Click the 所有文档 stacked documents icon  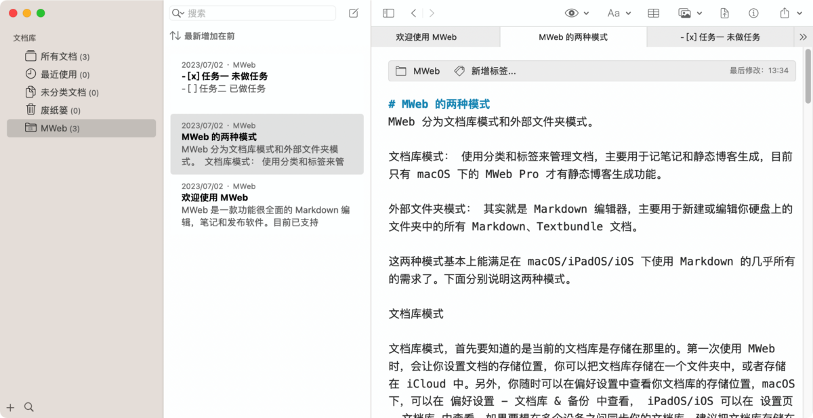(30, 56)
